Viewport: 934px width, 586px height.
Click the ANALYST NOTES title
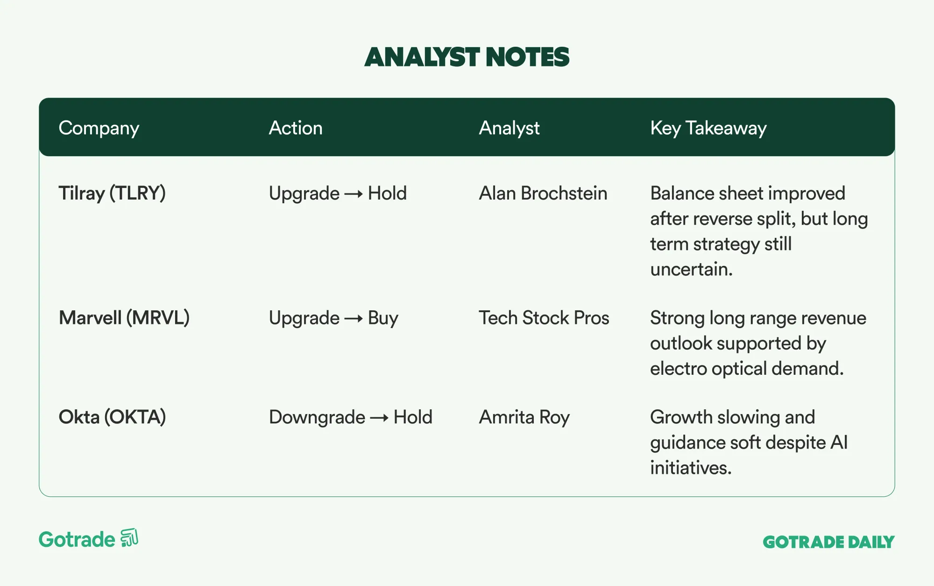(x=467, y=57)
